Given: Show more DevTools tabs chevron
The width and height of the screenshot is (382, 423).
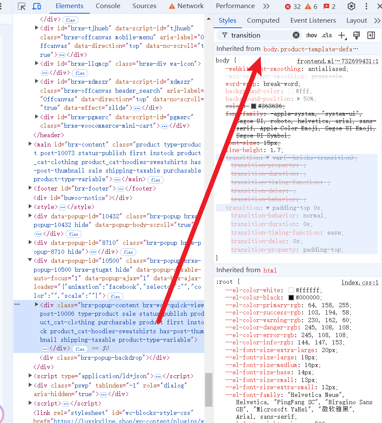Looking at the screenshot, I should pos(266,6).
